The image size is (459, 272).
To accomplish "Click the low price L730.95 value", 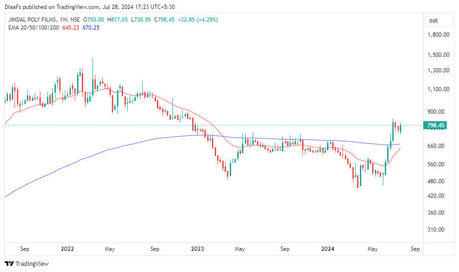I will 141,20.
